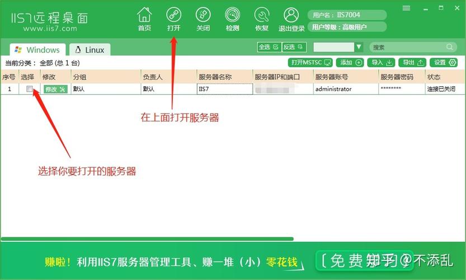Viewport: 466px width, 280px height.
Task: Tick the checkbox for server row 1
Action: (x=30, y=88)
